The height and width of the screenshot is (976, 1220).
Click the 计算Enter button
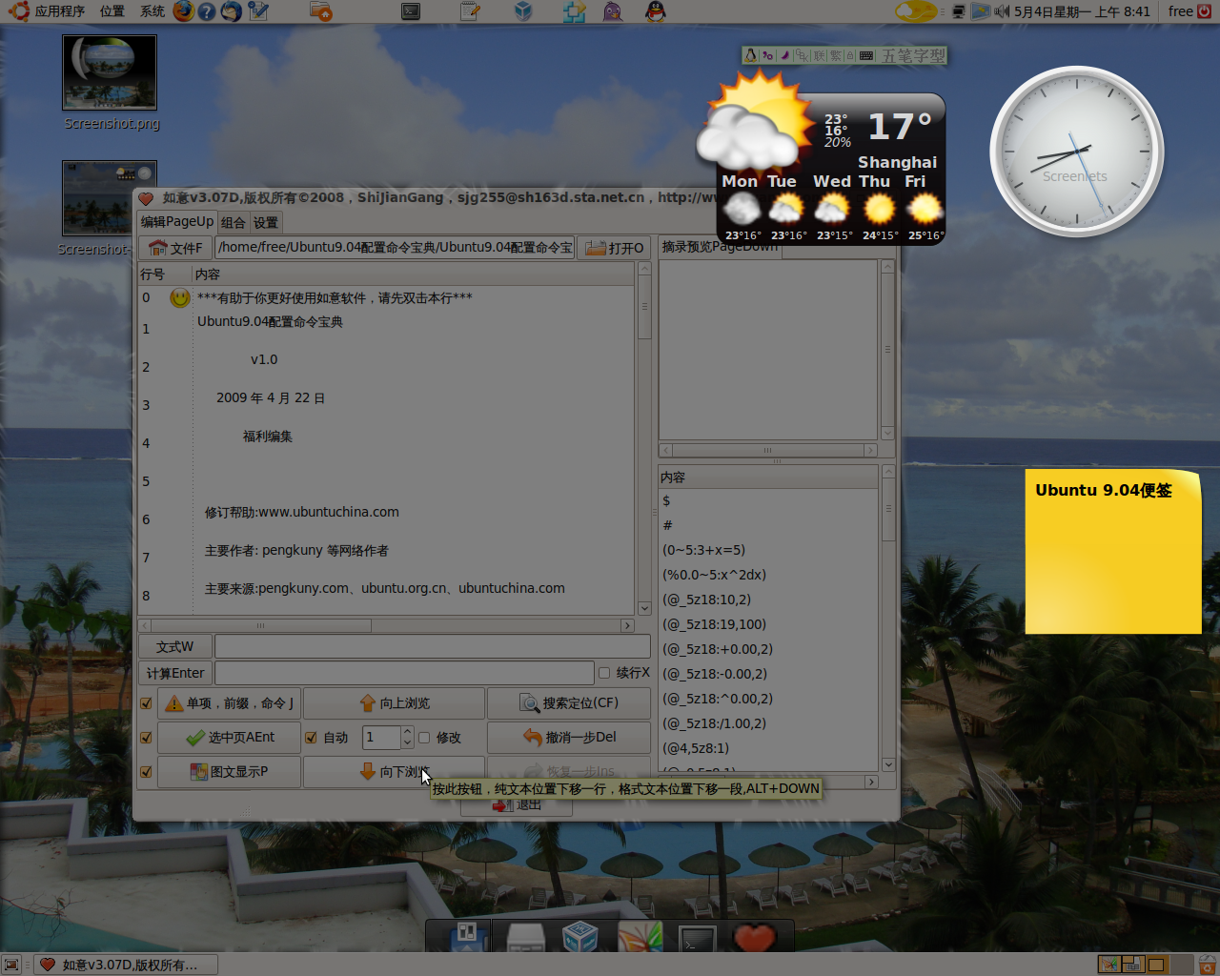[x=175, y=673]
